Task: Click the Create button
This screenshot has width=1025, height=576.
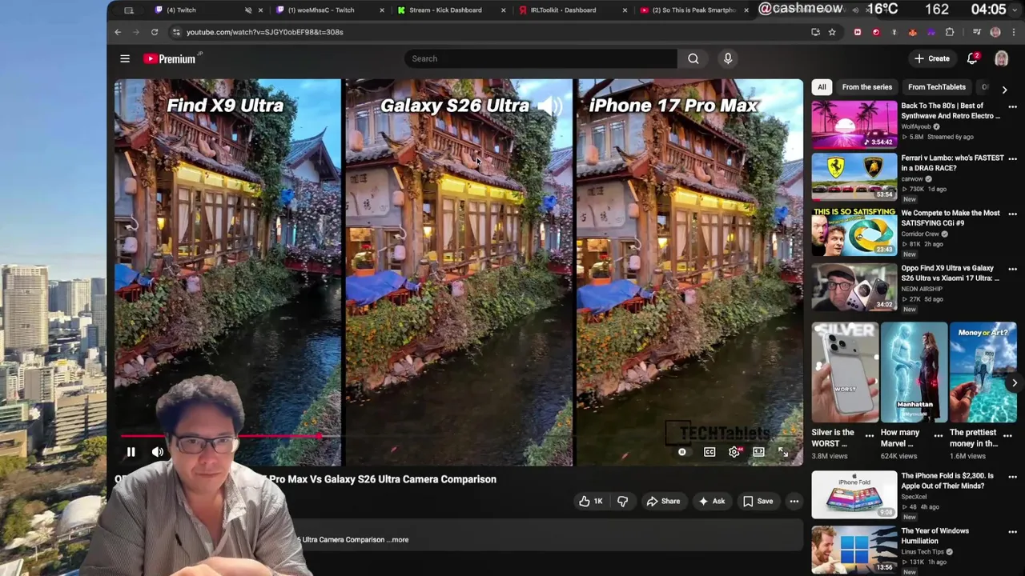Action: tap(932, 58)
